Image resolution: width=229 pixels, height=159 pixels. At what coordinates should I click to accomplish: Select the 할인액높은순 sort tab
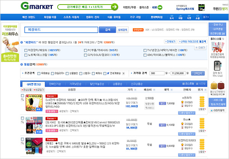pyautogui.click(x=97, y=84)
